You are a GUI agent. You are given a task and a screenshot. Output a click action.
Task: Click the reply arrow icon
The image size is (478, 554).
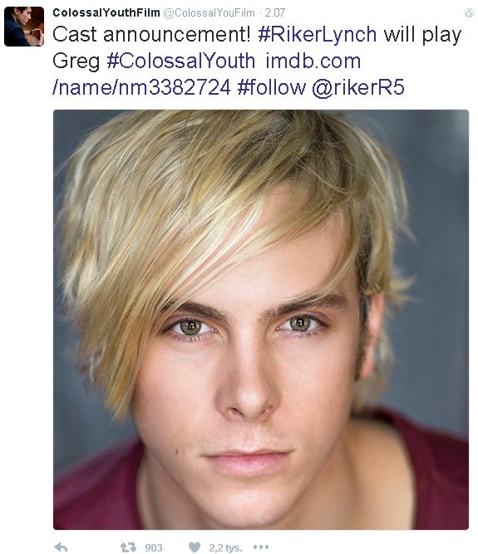62,547
